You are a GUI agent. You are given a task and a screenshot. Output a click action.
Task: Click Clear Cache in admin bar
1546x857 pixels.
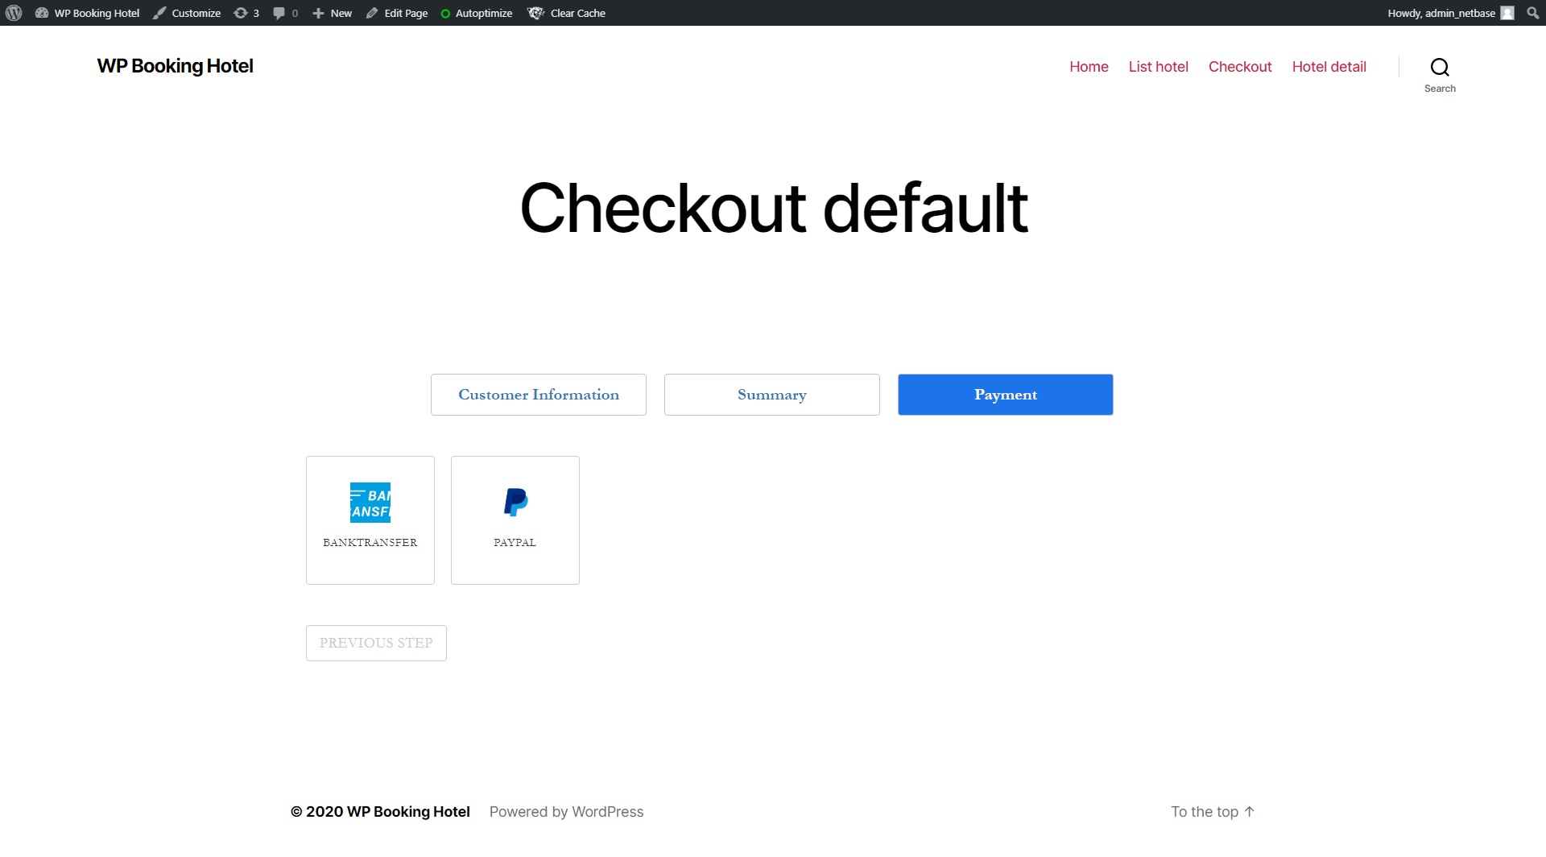click(567, 13)
